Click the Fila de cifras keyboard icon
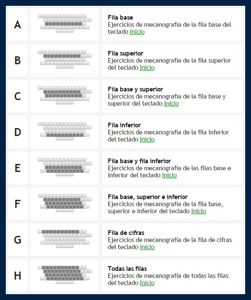 click(x=64, y=239)
